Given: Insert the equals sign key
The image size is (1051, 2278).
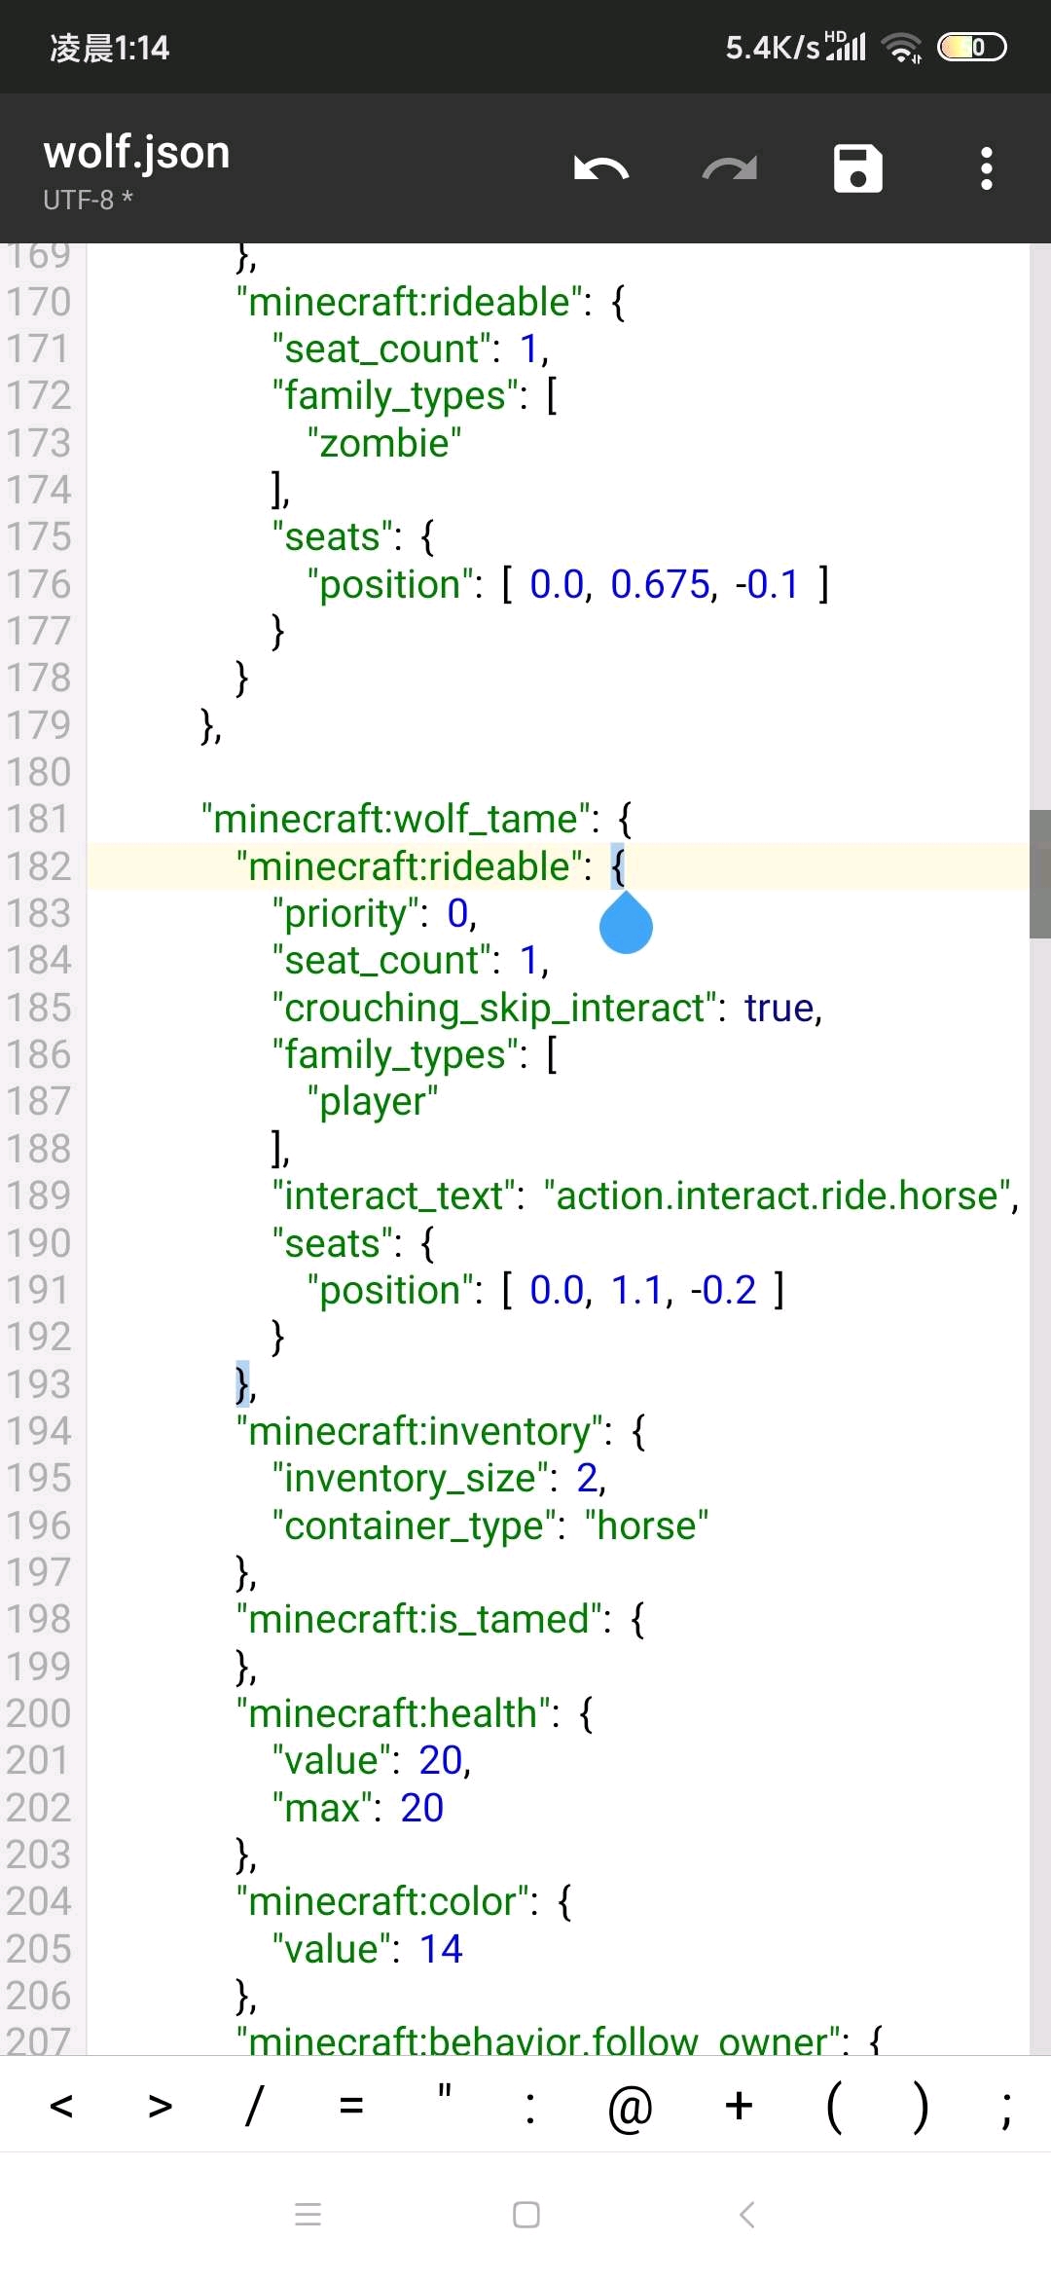Looking at the screenshot, I should pos(351,2107).
